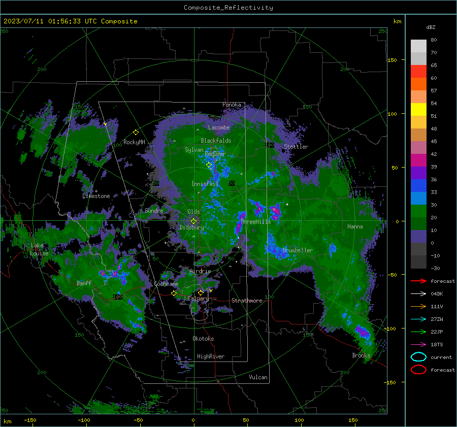Click the Ponoka label
Viewport: 457px width, 427px height.
click(232, 105)
